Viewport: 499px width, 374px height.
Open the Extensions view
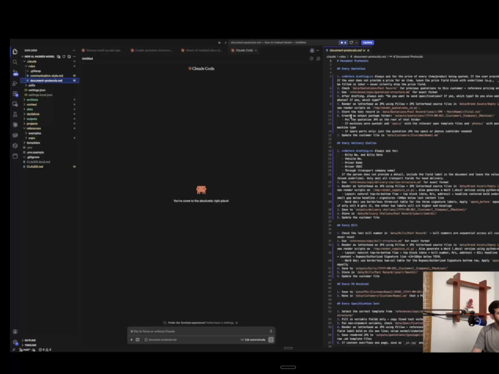[x=15, y=94]
